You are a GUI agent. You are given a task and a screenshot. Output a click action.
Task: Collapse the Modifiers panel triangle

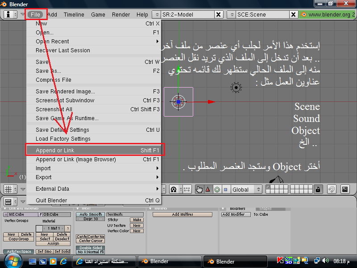click(224, 208)
